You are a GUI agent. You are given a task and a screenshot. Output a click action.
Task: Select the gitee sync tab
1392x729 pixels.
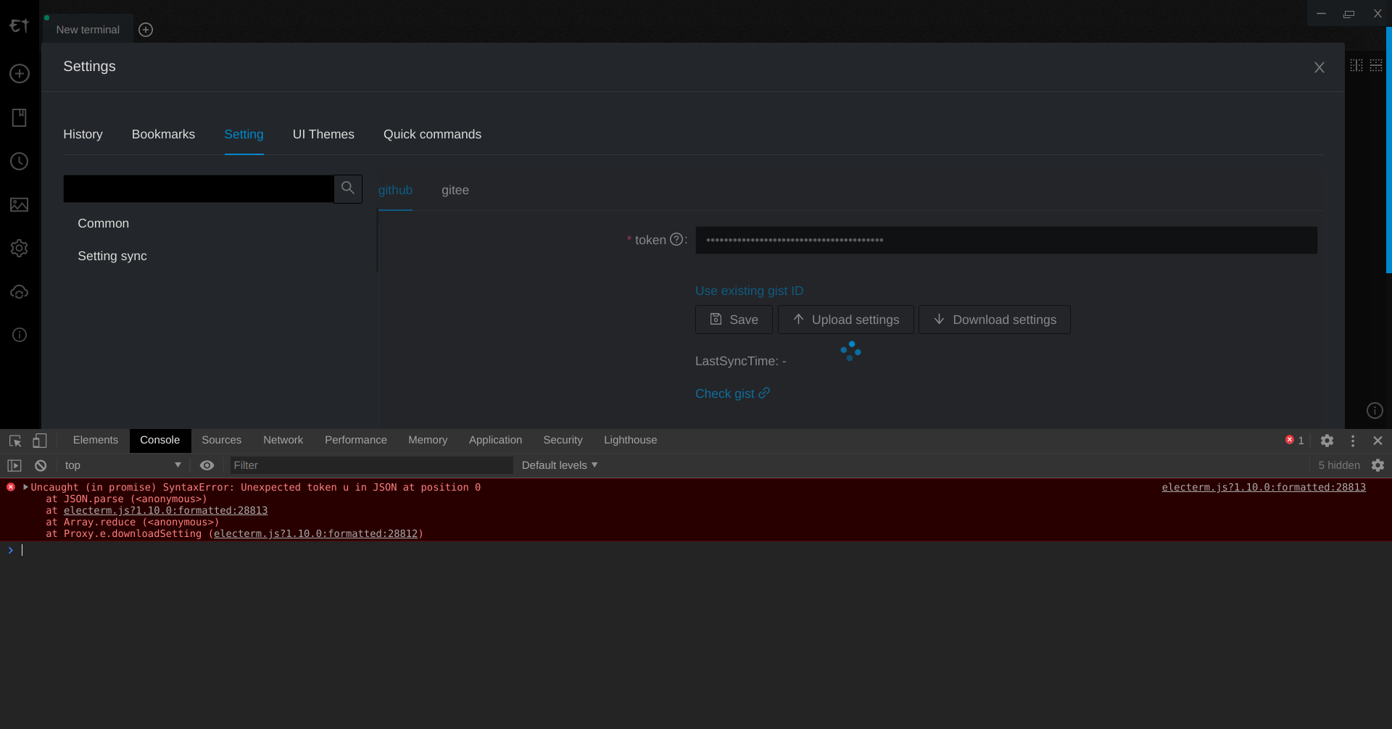point(455,191)
